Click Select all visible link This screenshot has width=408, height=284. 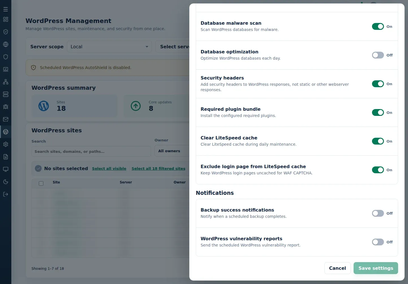coord(109,168)
